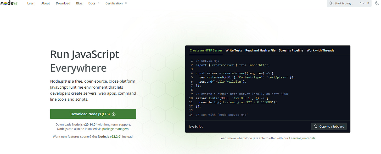The width and height of the screenshot is (381, 154).
Task: Open the Blog nav link
Action: coord(79,3)
